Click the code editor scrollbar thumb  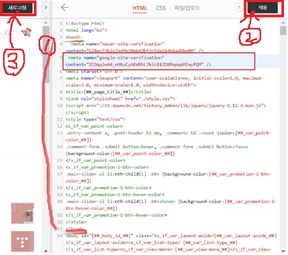283,30
